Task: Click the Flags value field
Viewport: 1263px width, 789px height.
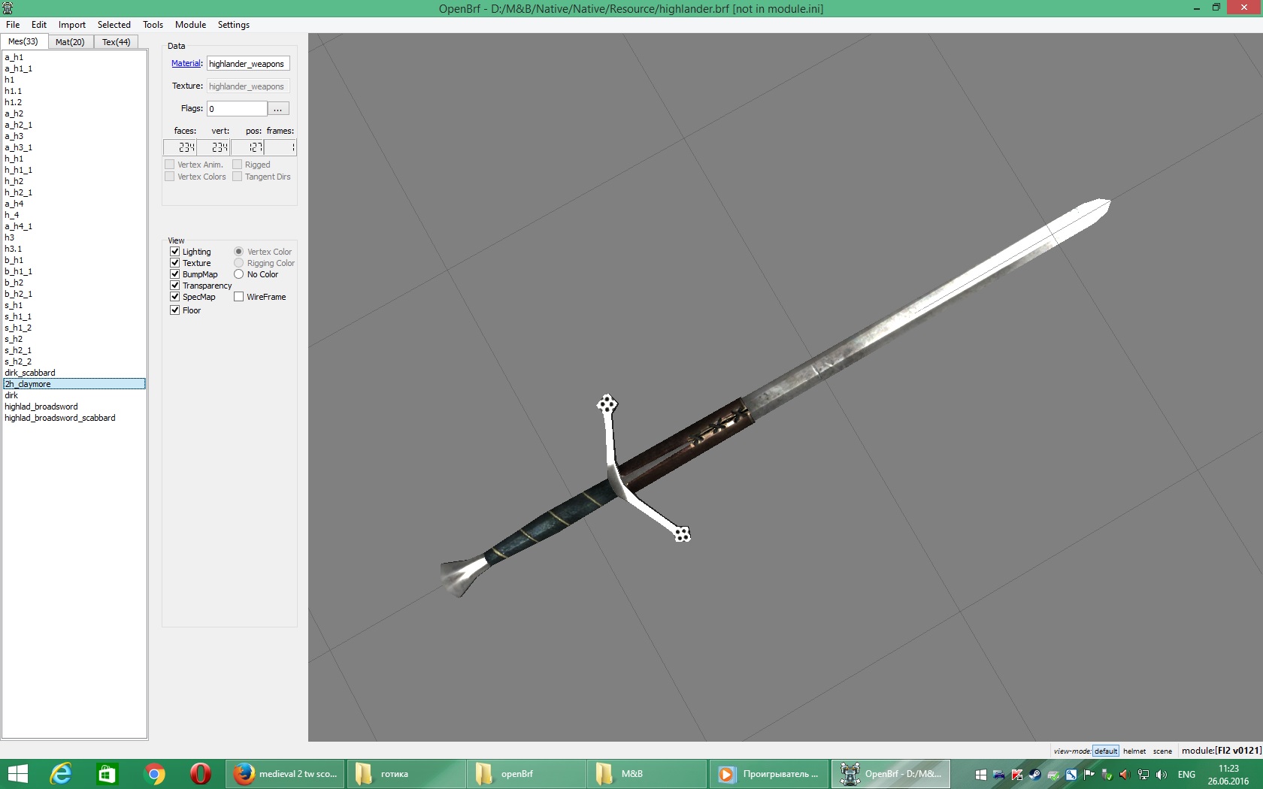Action: tap(237, 109)
